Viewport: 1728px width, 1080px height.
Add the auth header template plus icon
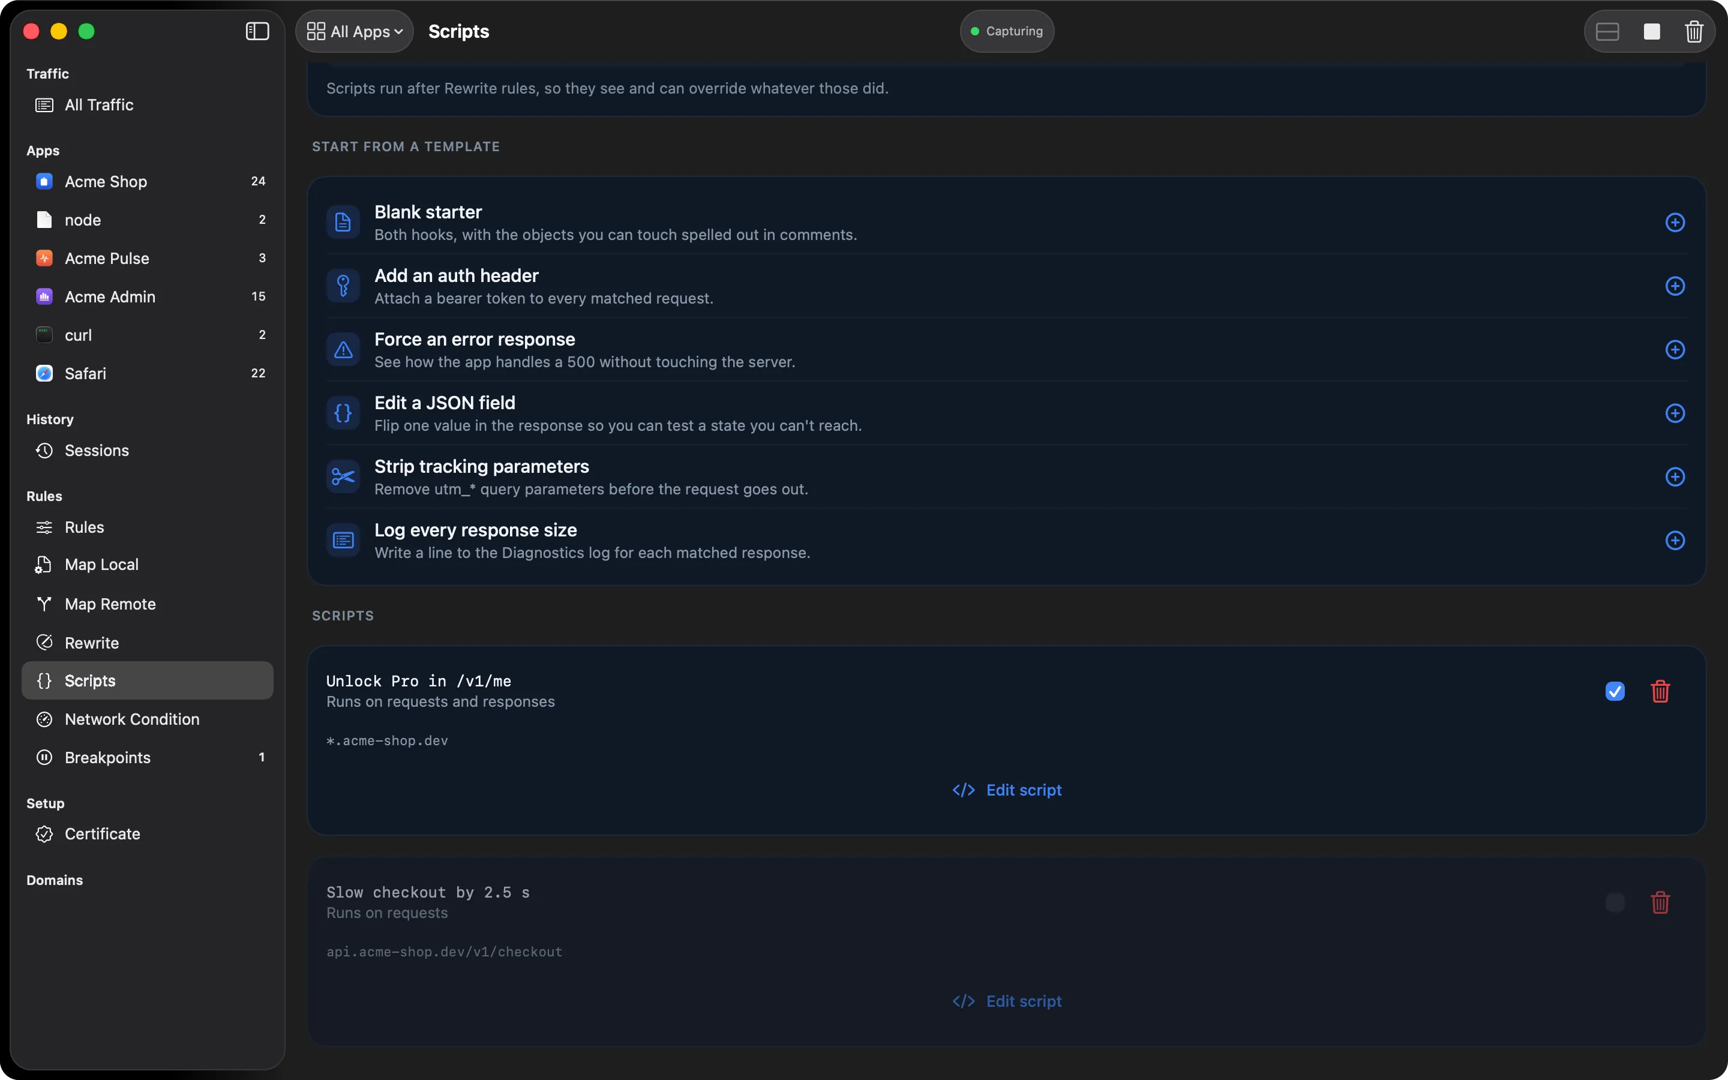pyautogui.click(x=1675, y=286)
